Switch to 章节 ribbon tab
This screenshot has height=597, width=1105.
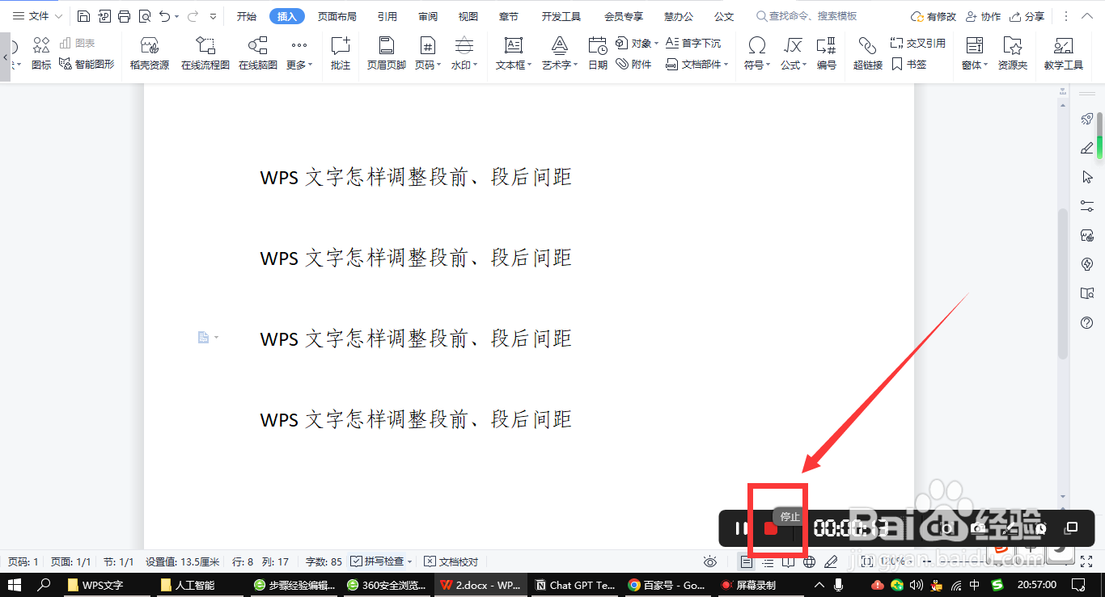[509, 16]
